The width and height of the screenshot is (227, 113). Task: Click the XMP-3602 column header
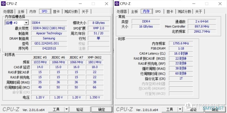point(94,57)
